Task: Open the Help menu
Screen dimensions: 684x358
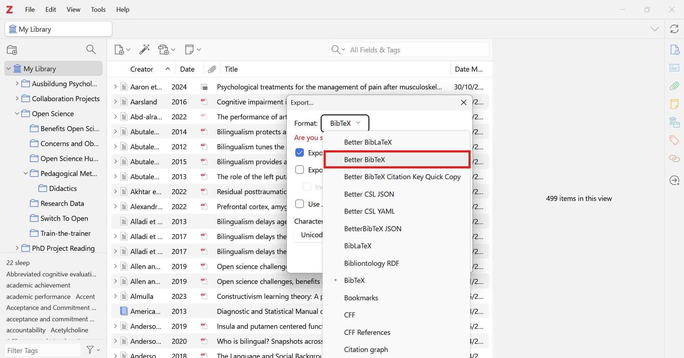Action: point(123,10)
